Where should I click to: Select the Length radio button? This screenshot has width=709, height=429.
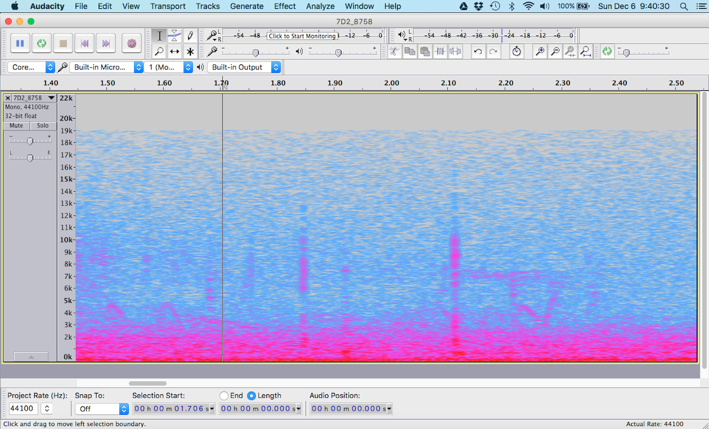click(x=252, y=395)
